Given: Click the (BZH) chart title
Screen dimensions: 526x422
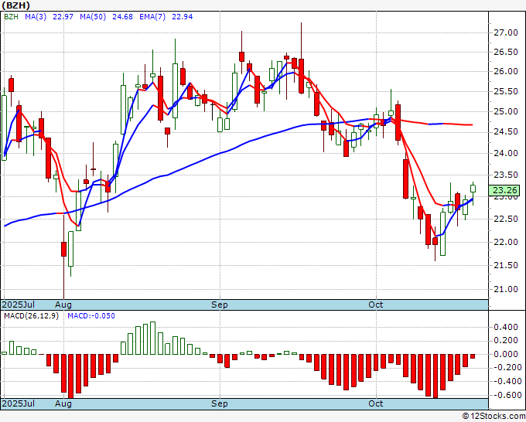Looking at the screenshot, I should [x=15, y=5].
